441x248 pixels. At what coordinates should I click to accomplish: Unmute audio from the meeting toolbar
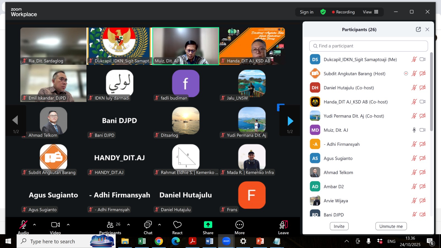[23, 225]
